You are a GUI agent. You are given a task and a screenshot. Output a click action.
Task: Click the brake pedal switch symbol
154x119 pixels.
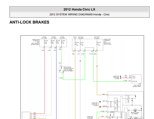coord(61,69)
